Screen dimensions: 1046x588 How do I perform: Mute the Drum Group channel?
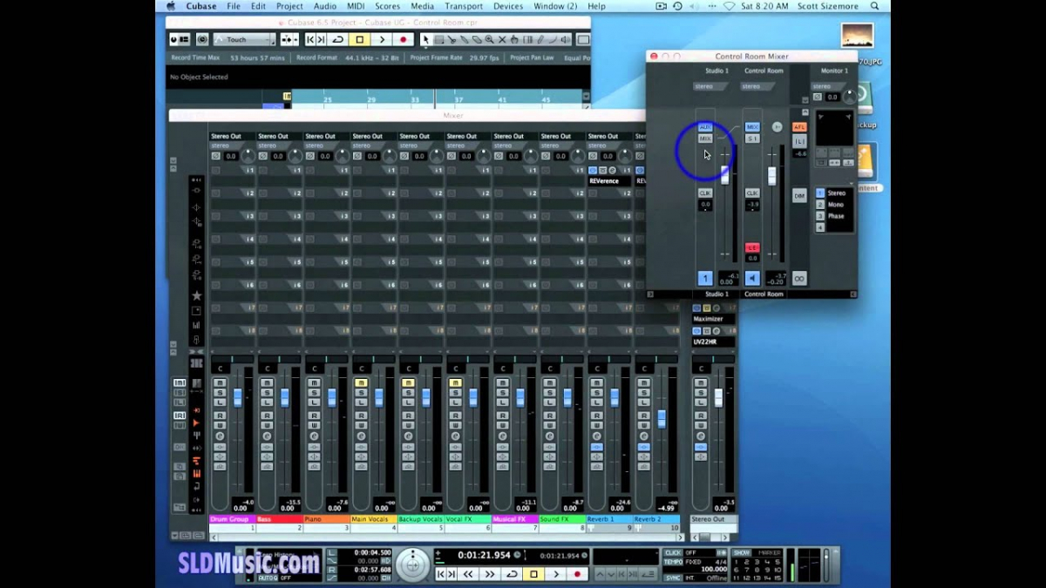220,383
